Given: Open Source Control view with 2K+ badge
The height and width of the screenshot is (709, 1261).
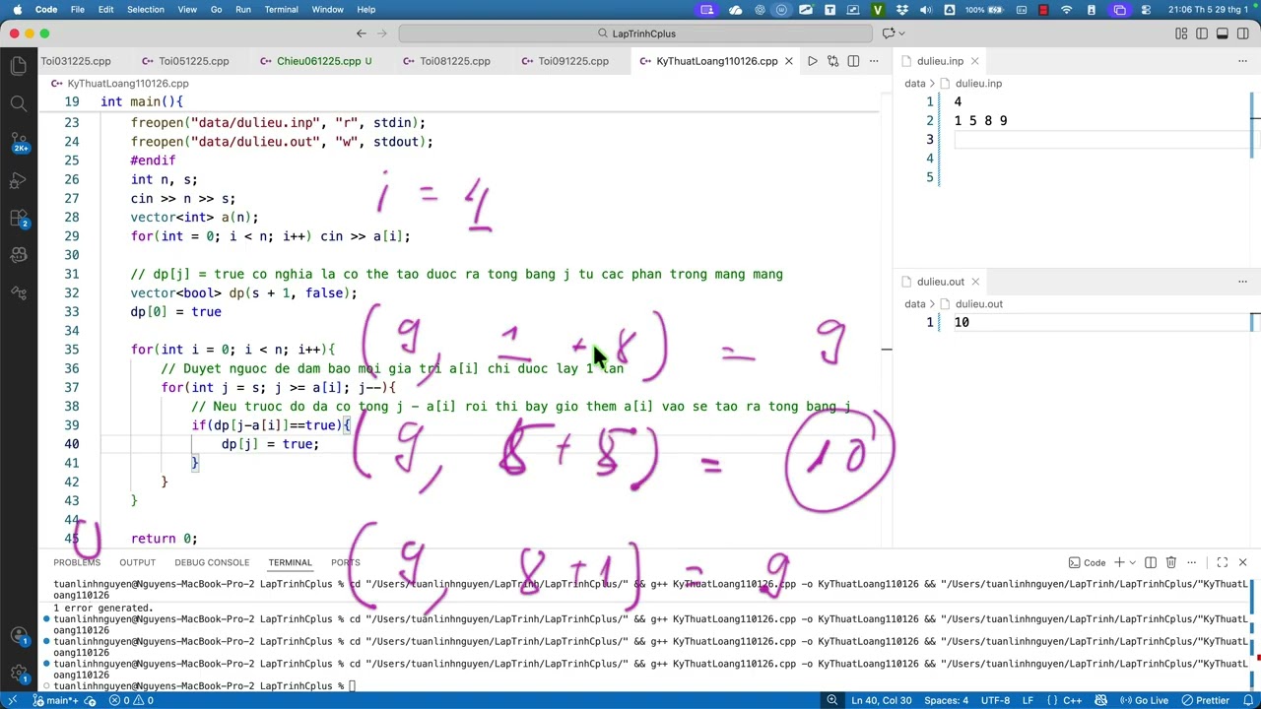Looking at the screenshot, I should [19, 142].
